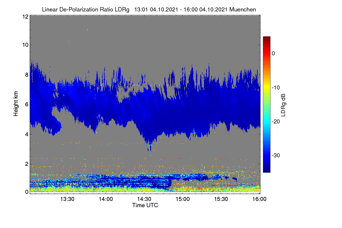Click the 15:00 time tick label
This screenshot has width=342, height=228.
(183, 199)
